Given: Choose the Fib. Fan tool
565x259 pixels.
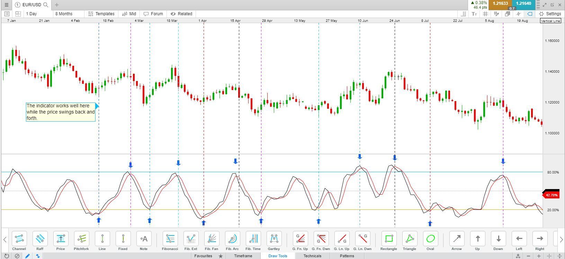Looking at the screenshot, I should tap(212, 239).
